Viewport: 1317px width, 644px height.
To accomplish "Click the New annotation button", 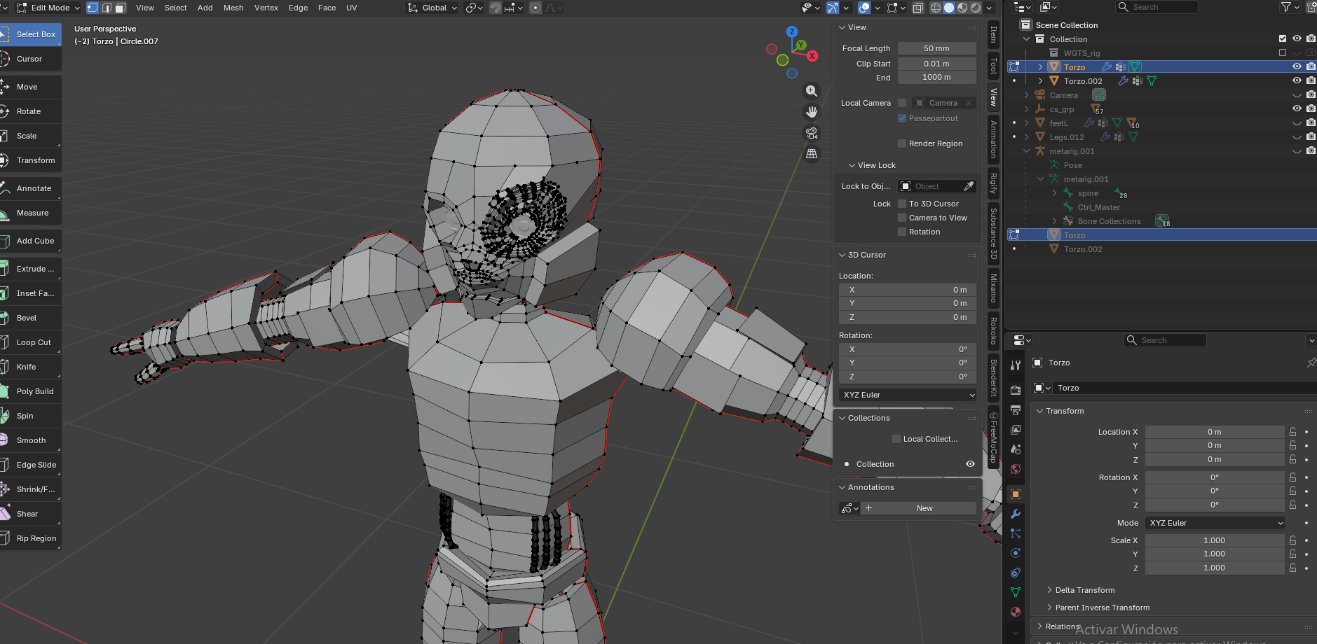I will tap(924, 508).
